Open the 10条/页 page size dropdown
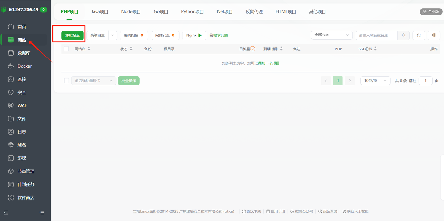Screen dimensions: 444x221 coord(375,80)
